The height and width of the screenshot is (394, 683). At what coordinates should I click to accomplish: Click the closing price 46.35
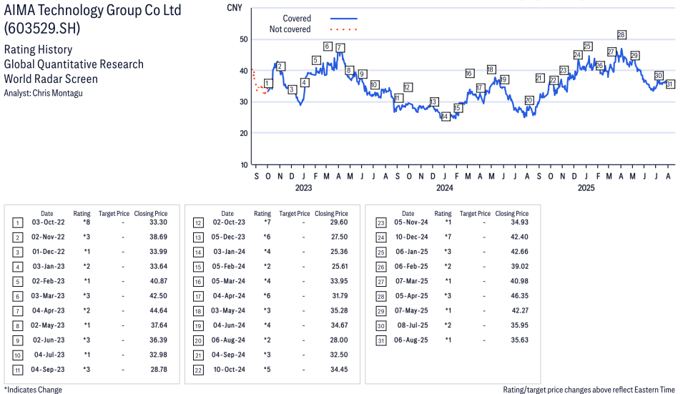tap(520, 295)
